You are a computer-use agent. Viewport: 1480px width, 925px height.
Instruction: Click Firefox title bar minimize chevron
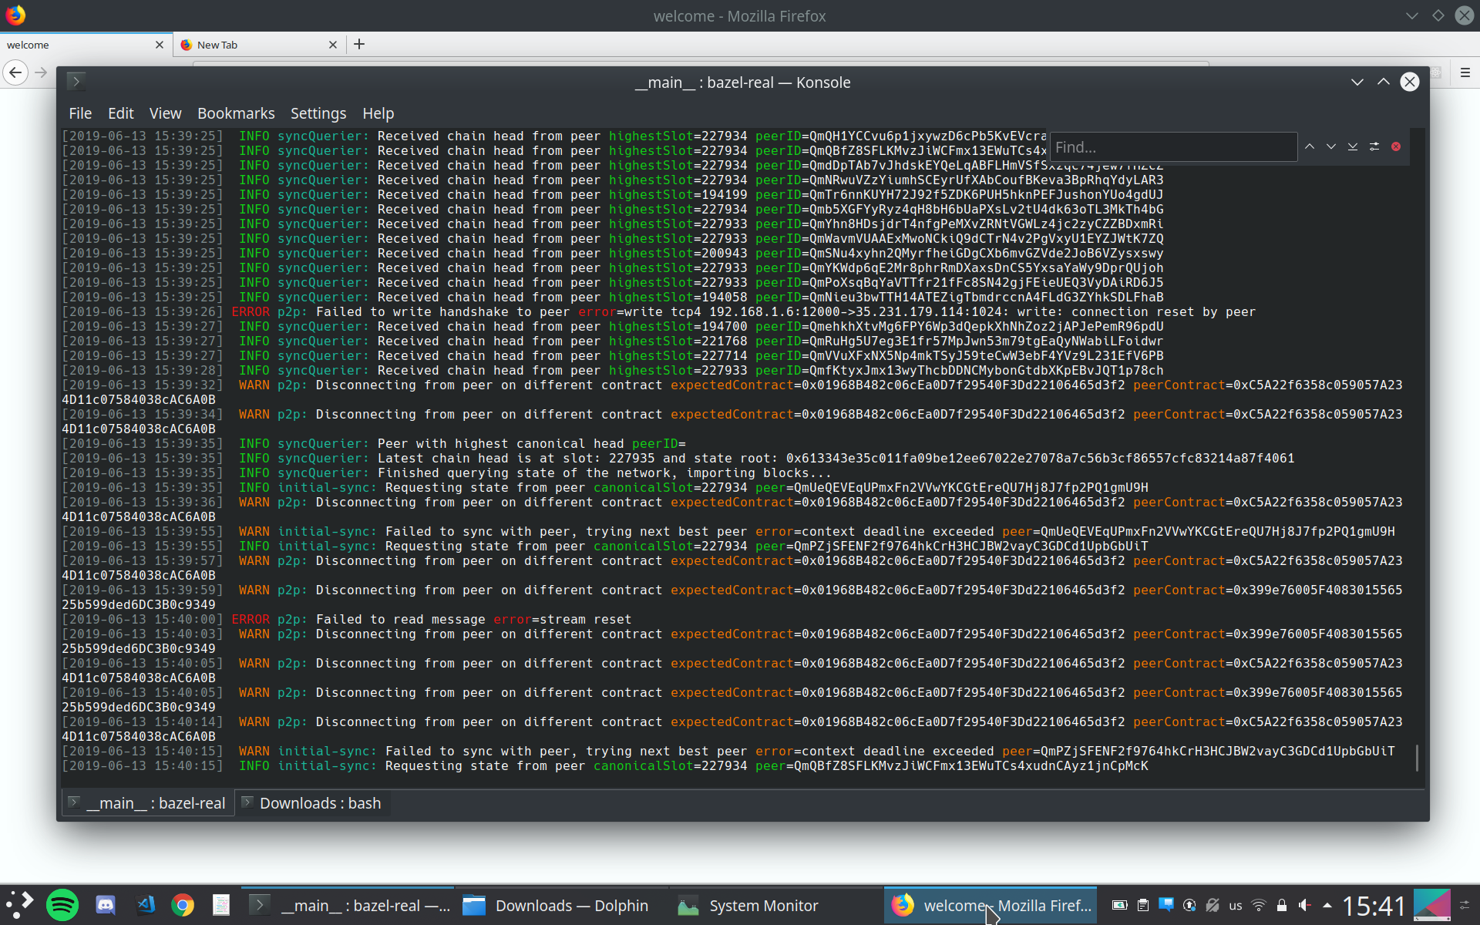[x=1411, y=15]
